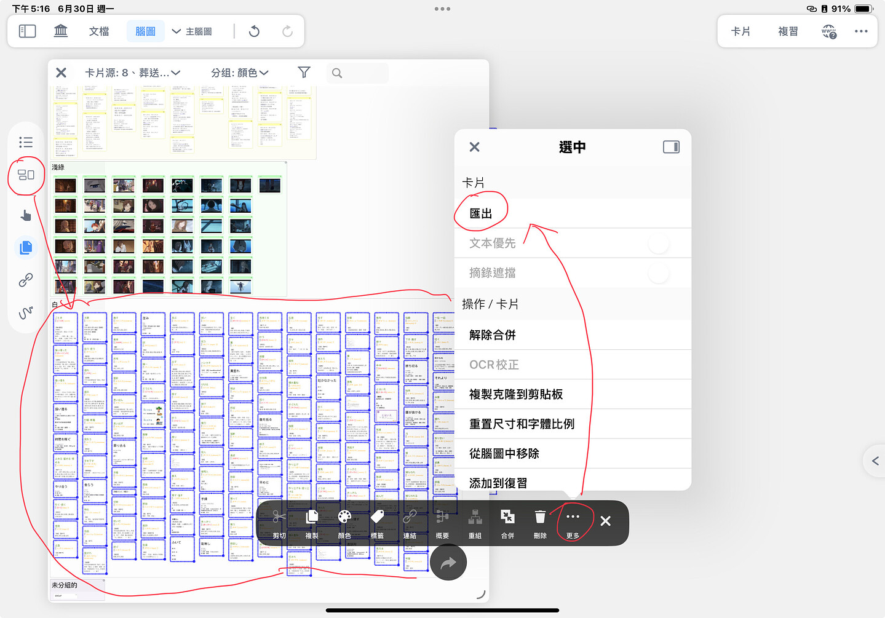The image size is (885, 618).
Task: Tap 剪切 scissors in selection toolbar
Action: coord(279,523)
